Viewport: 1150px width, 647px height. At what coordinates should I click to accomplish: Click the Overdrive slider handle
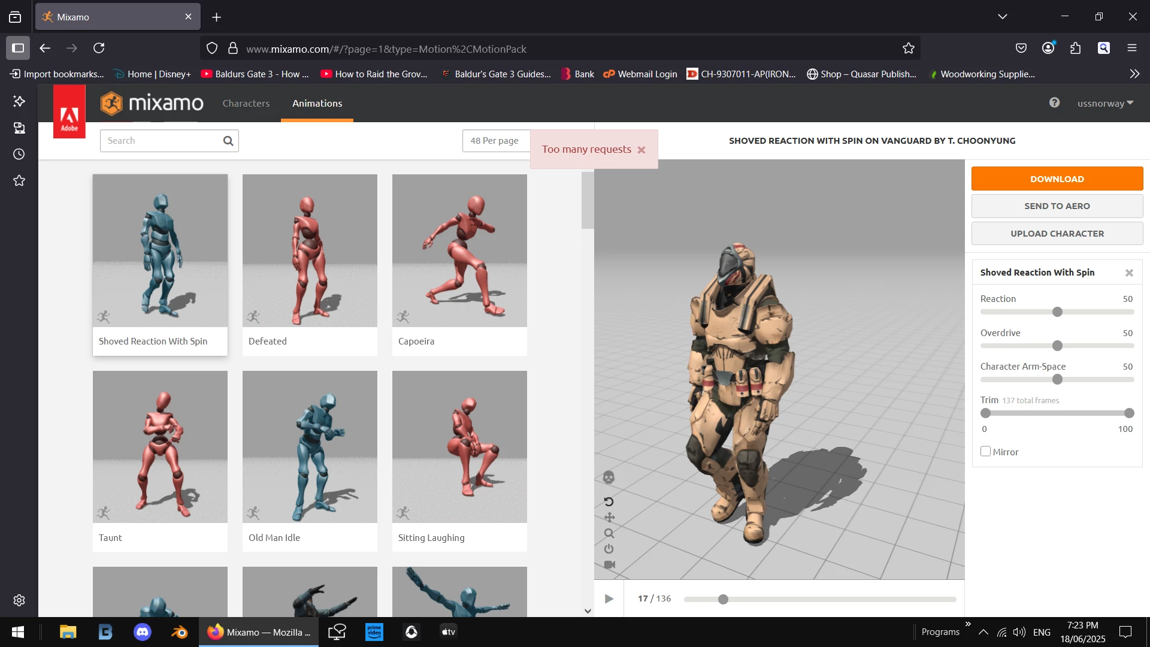[1057, 346]
